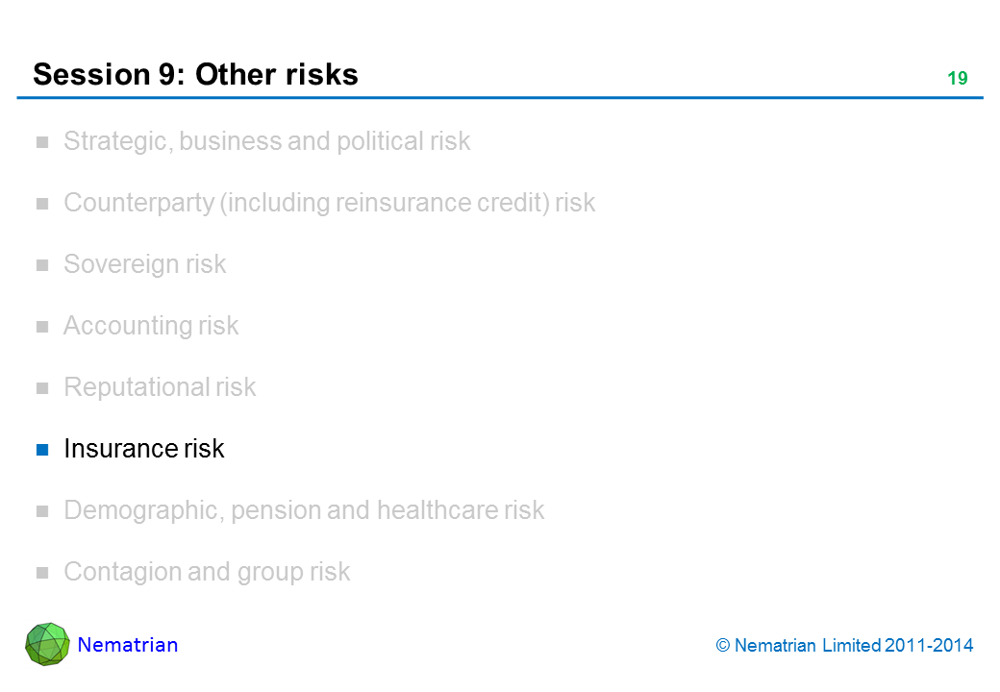Select the Reputational risk item

click(160, 387)
